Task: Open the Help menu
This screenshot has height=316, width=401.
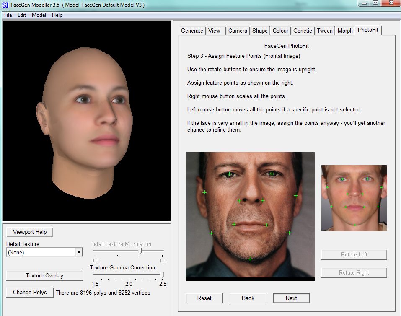Action: click(x=57, y=15)
